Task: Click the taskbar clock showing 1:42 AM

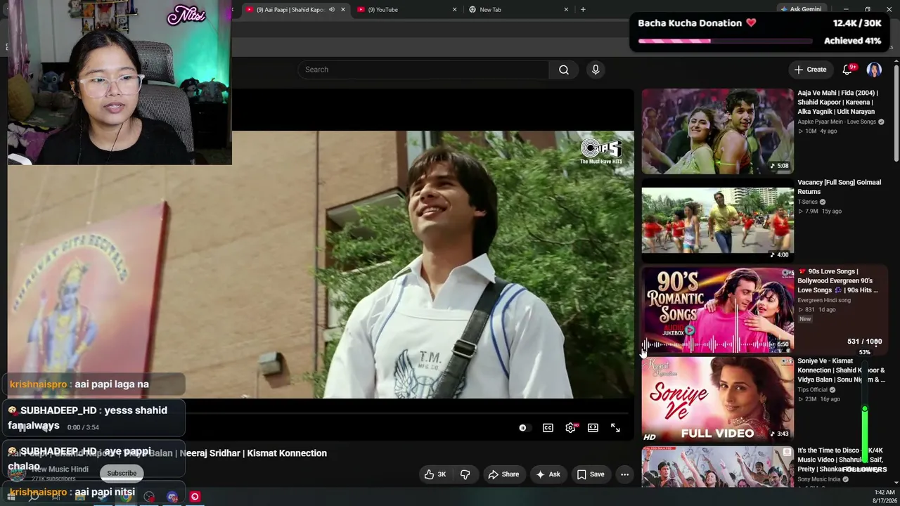Action: tap(885, 492)
